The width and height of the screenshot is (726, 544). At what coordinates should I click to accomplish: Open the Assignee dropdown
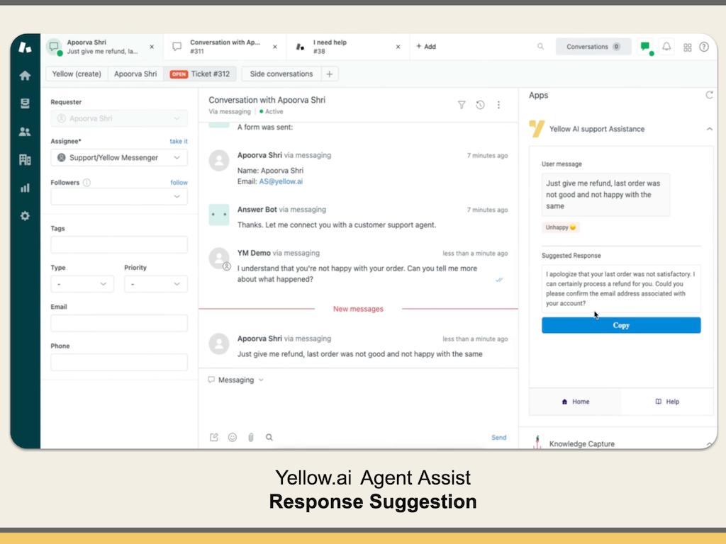(x=119, y=157)
